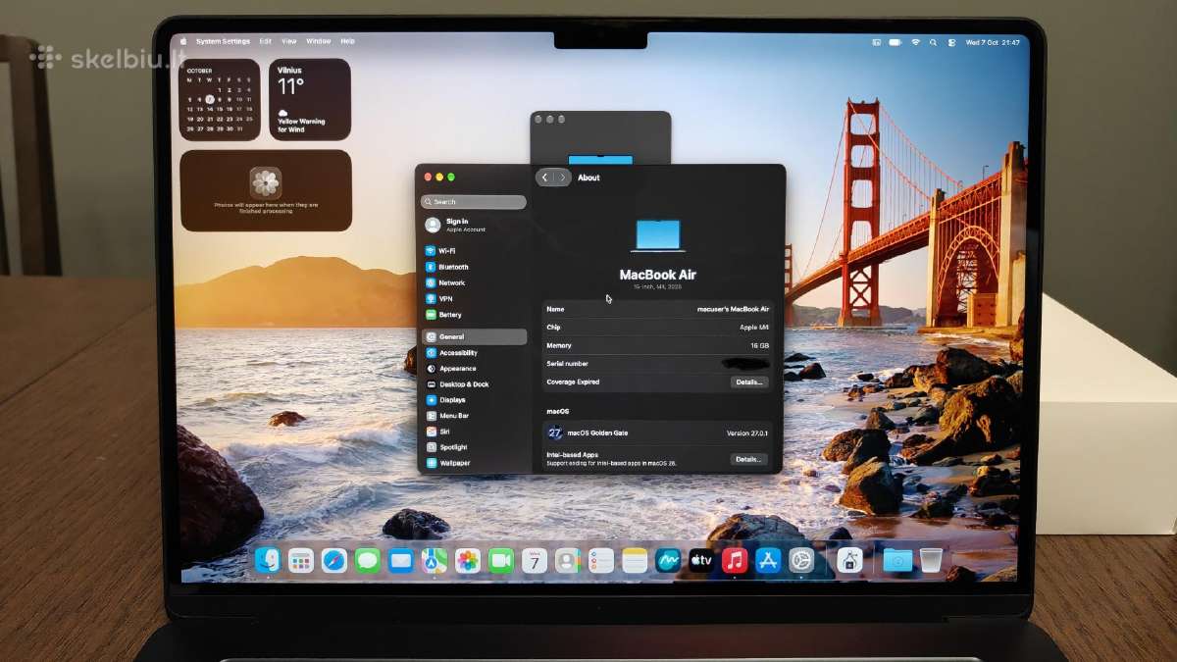Click the 16 GB memory value

pos(760,346)
